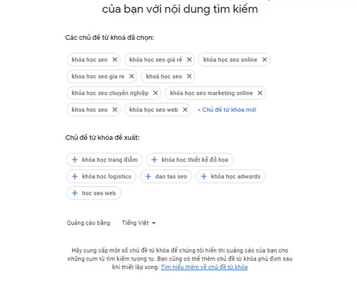Remove 'khóa học seo chuyên nghiệp' keyword
This screenshot has width=357, height=286.
[155, 93]
